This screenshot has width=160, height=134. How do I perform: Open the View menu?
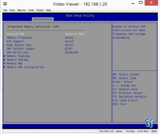[x=12, y=10]
